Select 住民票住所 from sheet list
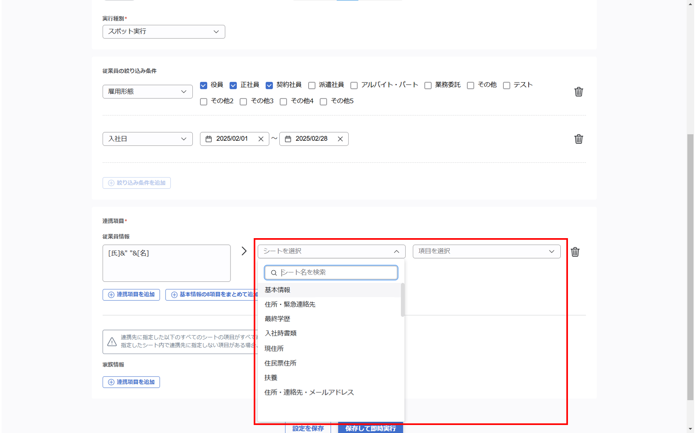This screenshot has width=695, height=433. point(329,363)
